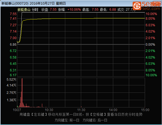
Task: Click the tallest red volume bar
Action: click(x=22, y=93)
